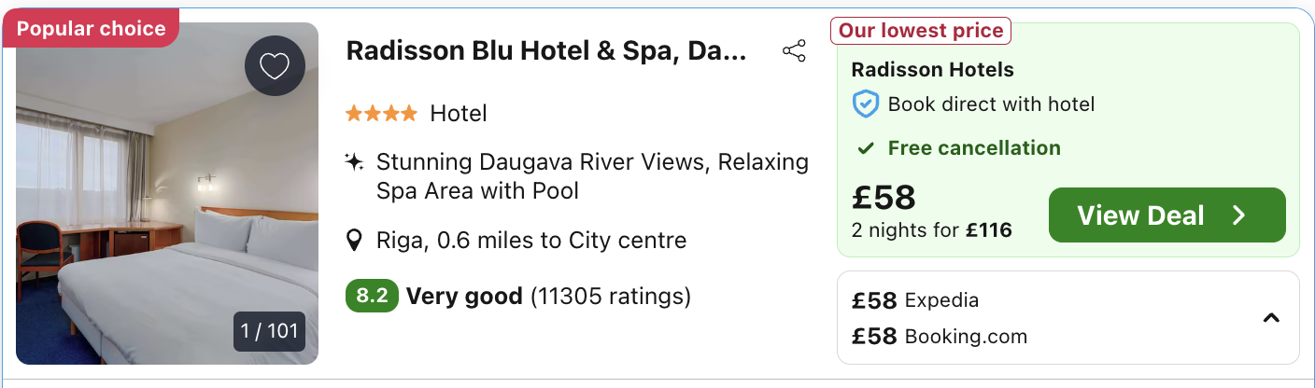Save hotel with the heart icon
Screen dimensions: 1315x388
tap(275, 66)
